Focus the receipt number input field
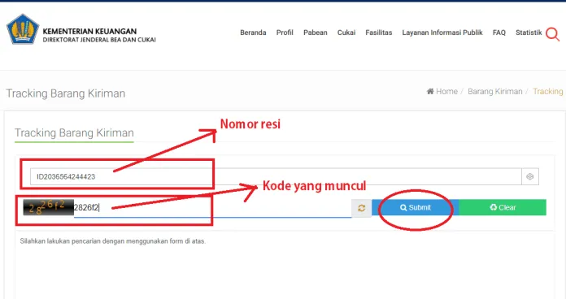 click(276, 177)
